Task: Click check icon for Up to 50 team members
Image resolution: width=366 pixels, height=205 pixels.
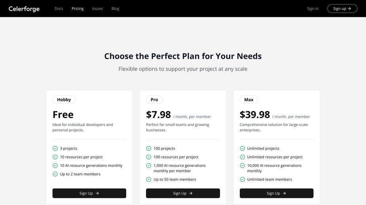Action: tap(149, 179)
